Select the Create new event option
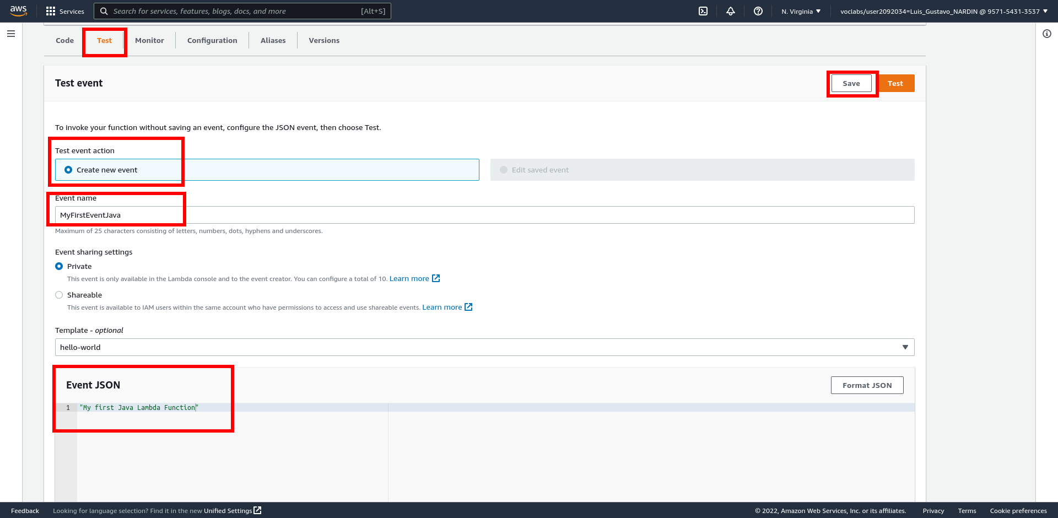This screenshot has width=1058, height=518. 68,170
